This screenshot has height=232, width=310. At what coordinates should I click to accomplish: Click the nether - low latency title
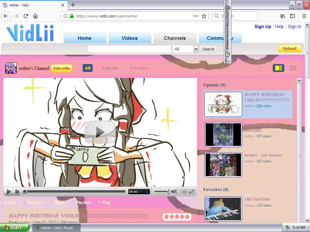[264, 155]
